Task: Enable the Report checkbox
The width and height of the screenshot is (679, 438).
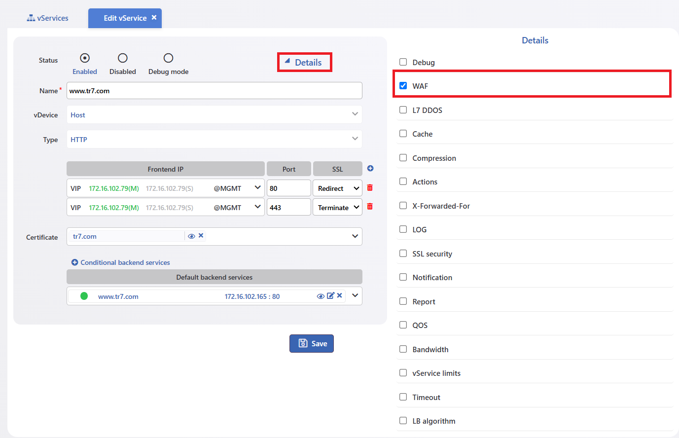Action: (x=403, y=301)
